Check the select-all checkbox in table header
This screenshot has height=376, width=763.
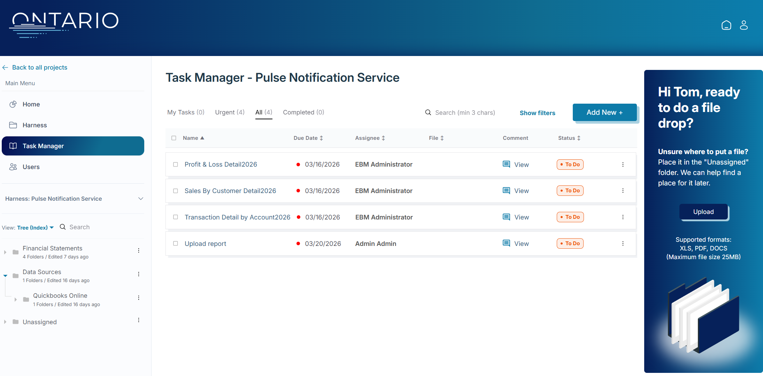174,138
